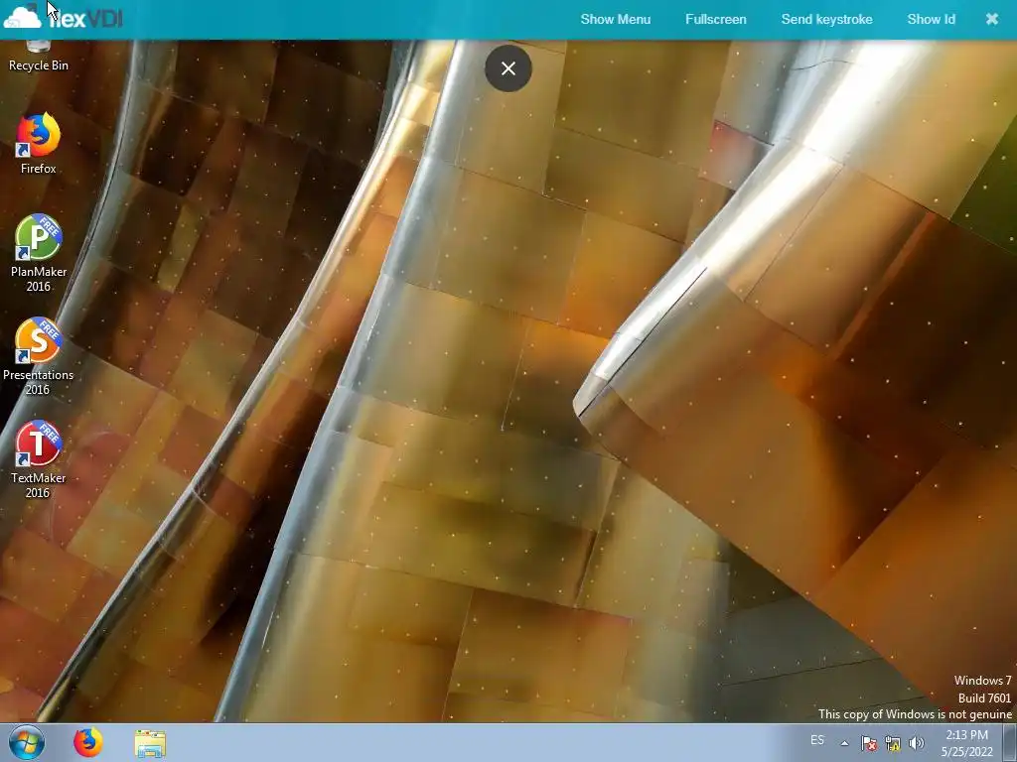1017x762 pixels.
Task: Open Windows Explorer from the taskbar
Action: coord(150,743)
